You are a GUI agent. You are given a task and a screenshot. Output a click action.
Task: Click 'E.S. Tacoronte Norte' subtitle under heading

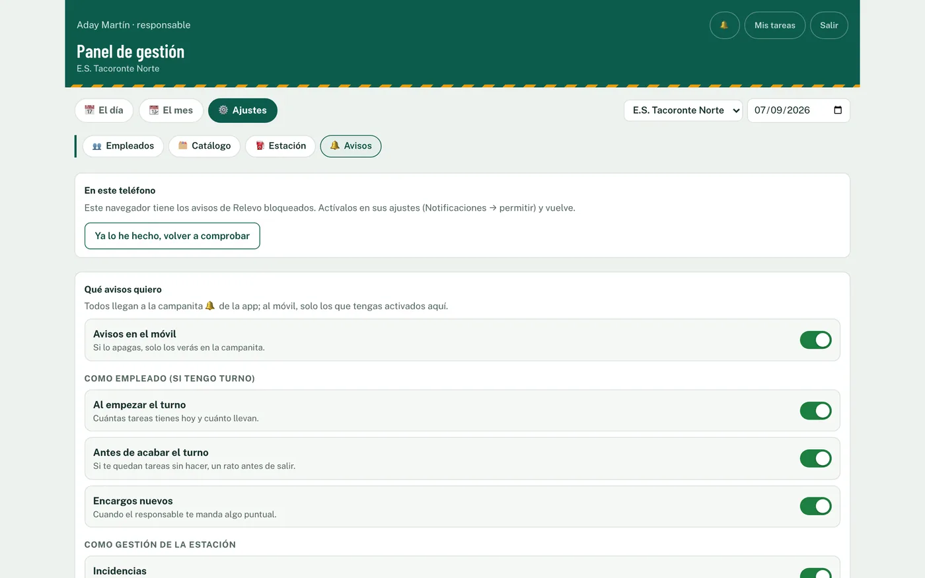118,69
